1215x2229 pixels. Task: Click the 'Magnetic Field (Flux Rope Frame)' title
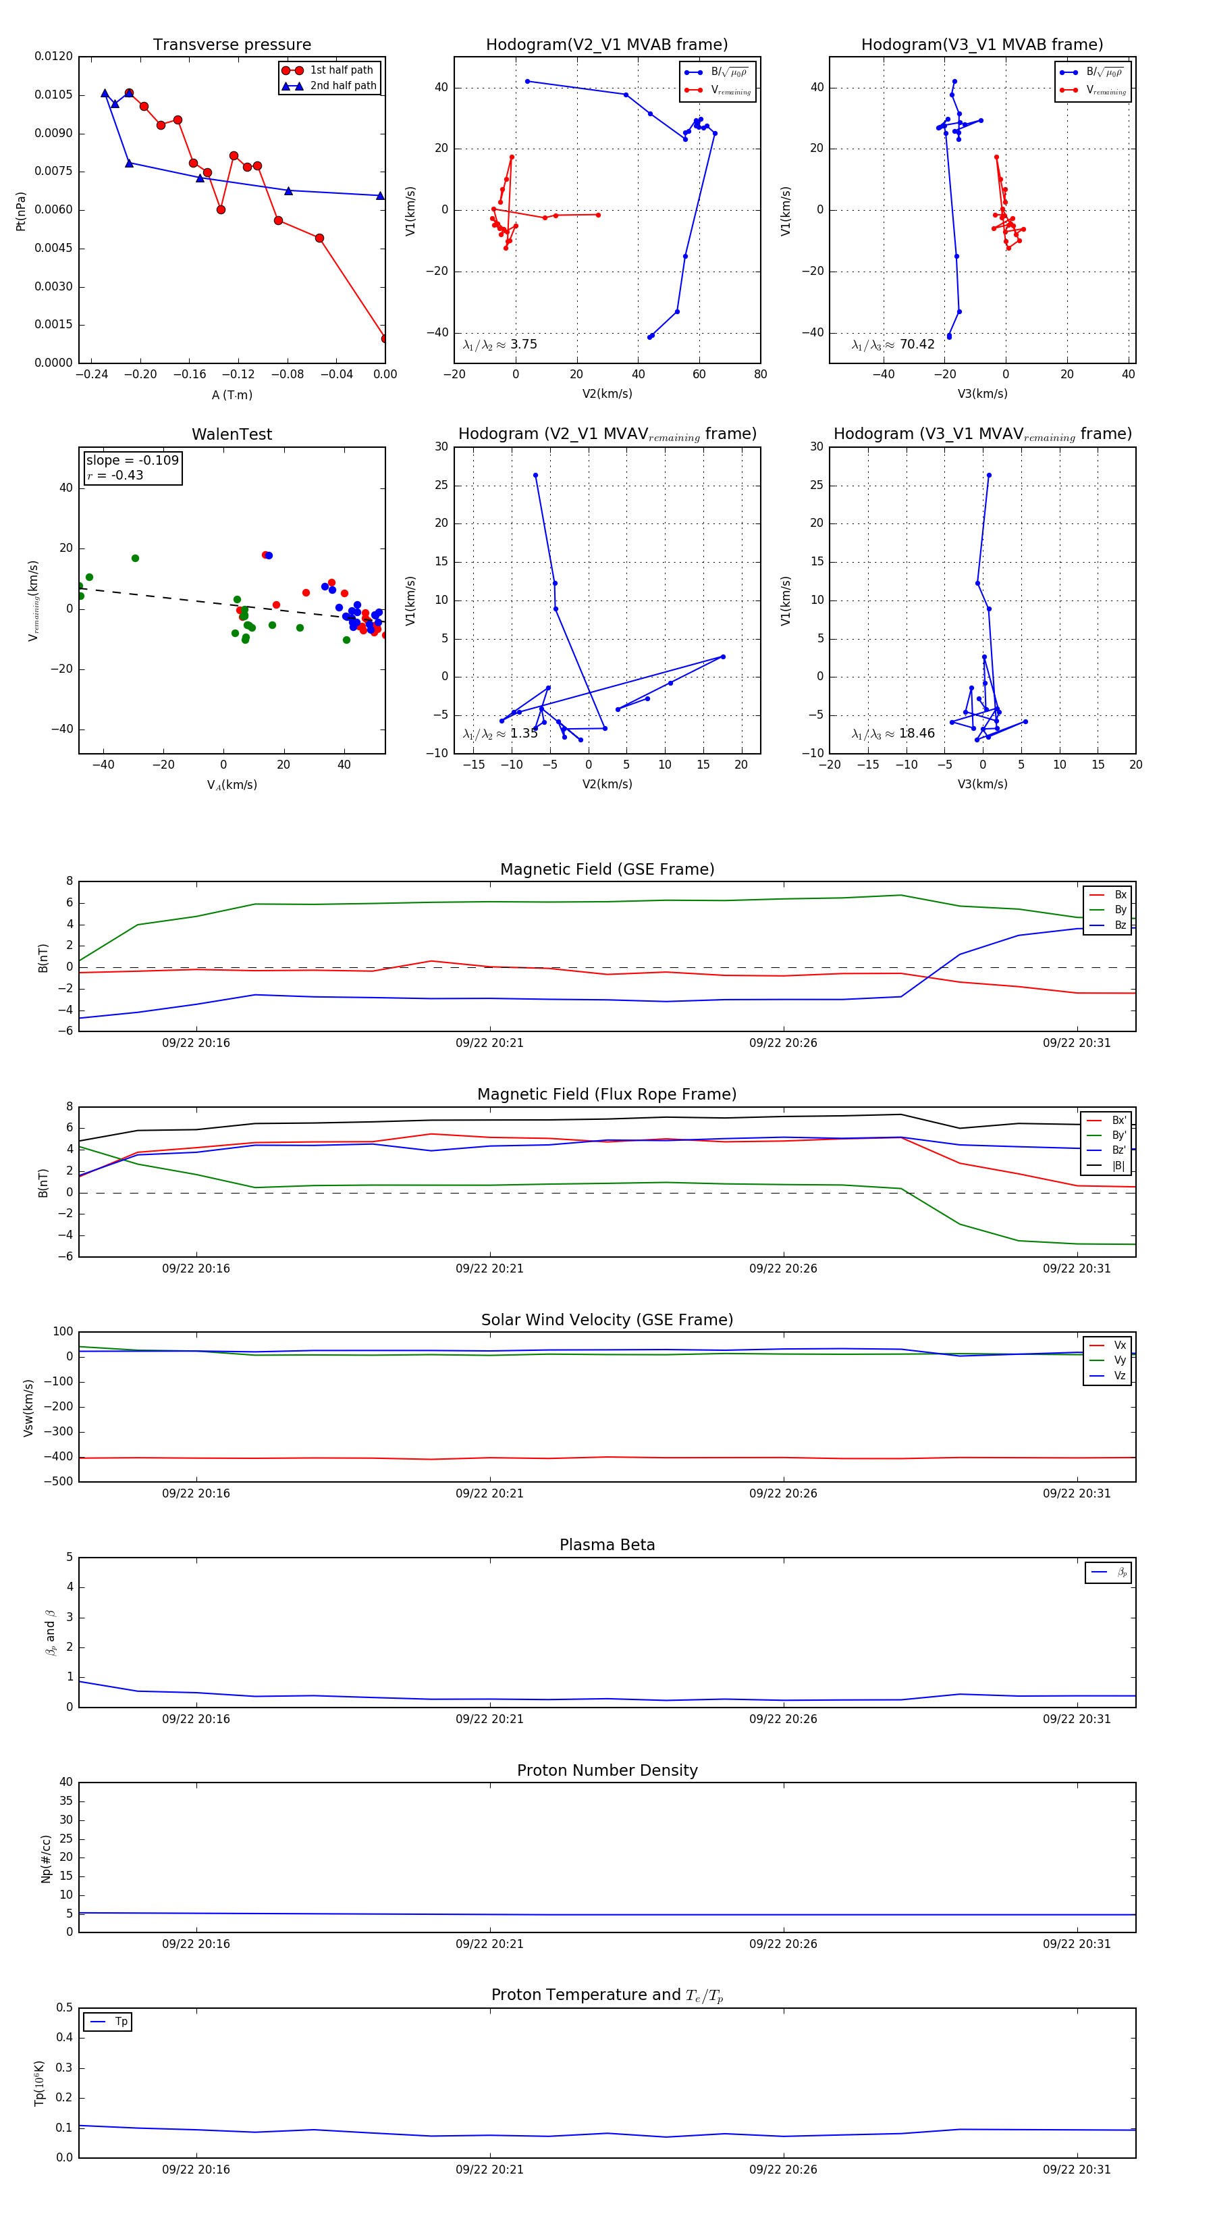[x=607, y=1095]
